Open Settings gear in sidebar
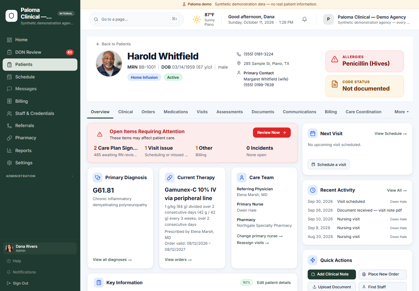Image resolution: width=419 pixels, height=291 pixels. [9, 163]
